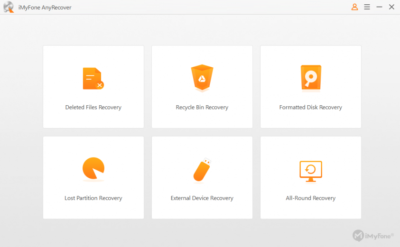The image size is (400, 247).
Task: Choose the Lost Partition Recovery pie icon
Action: point(93,169)
